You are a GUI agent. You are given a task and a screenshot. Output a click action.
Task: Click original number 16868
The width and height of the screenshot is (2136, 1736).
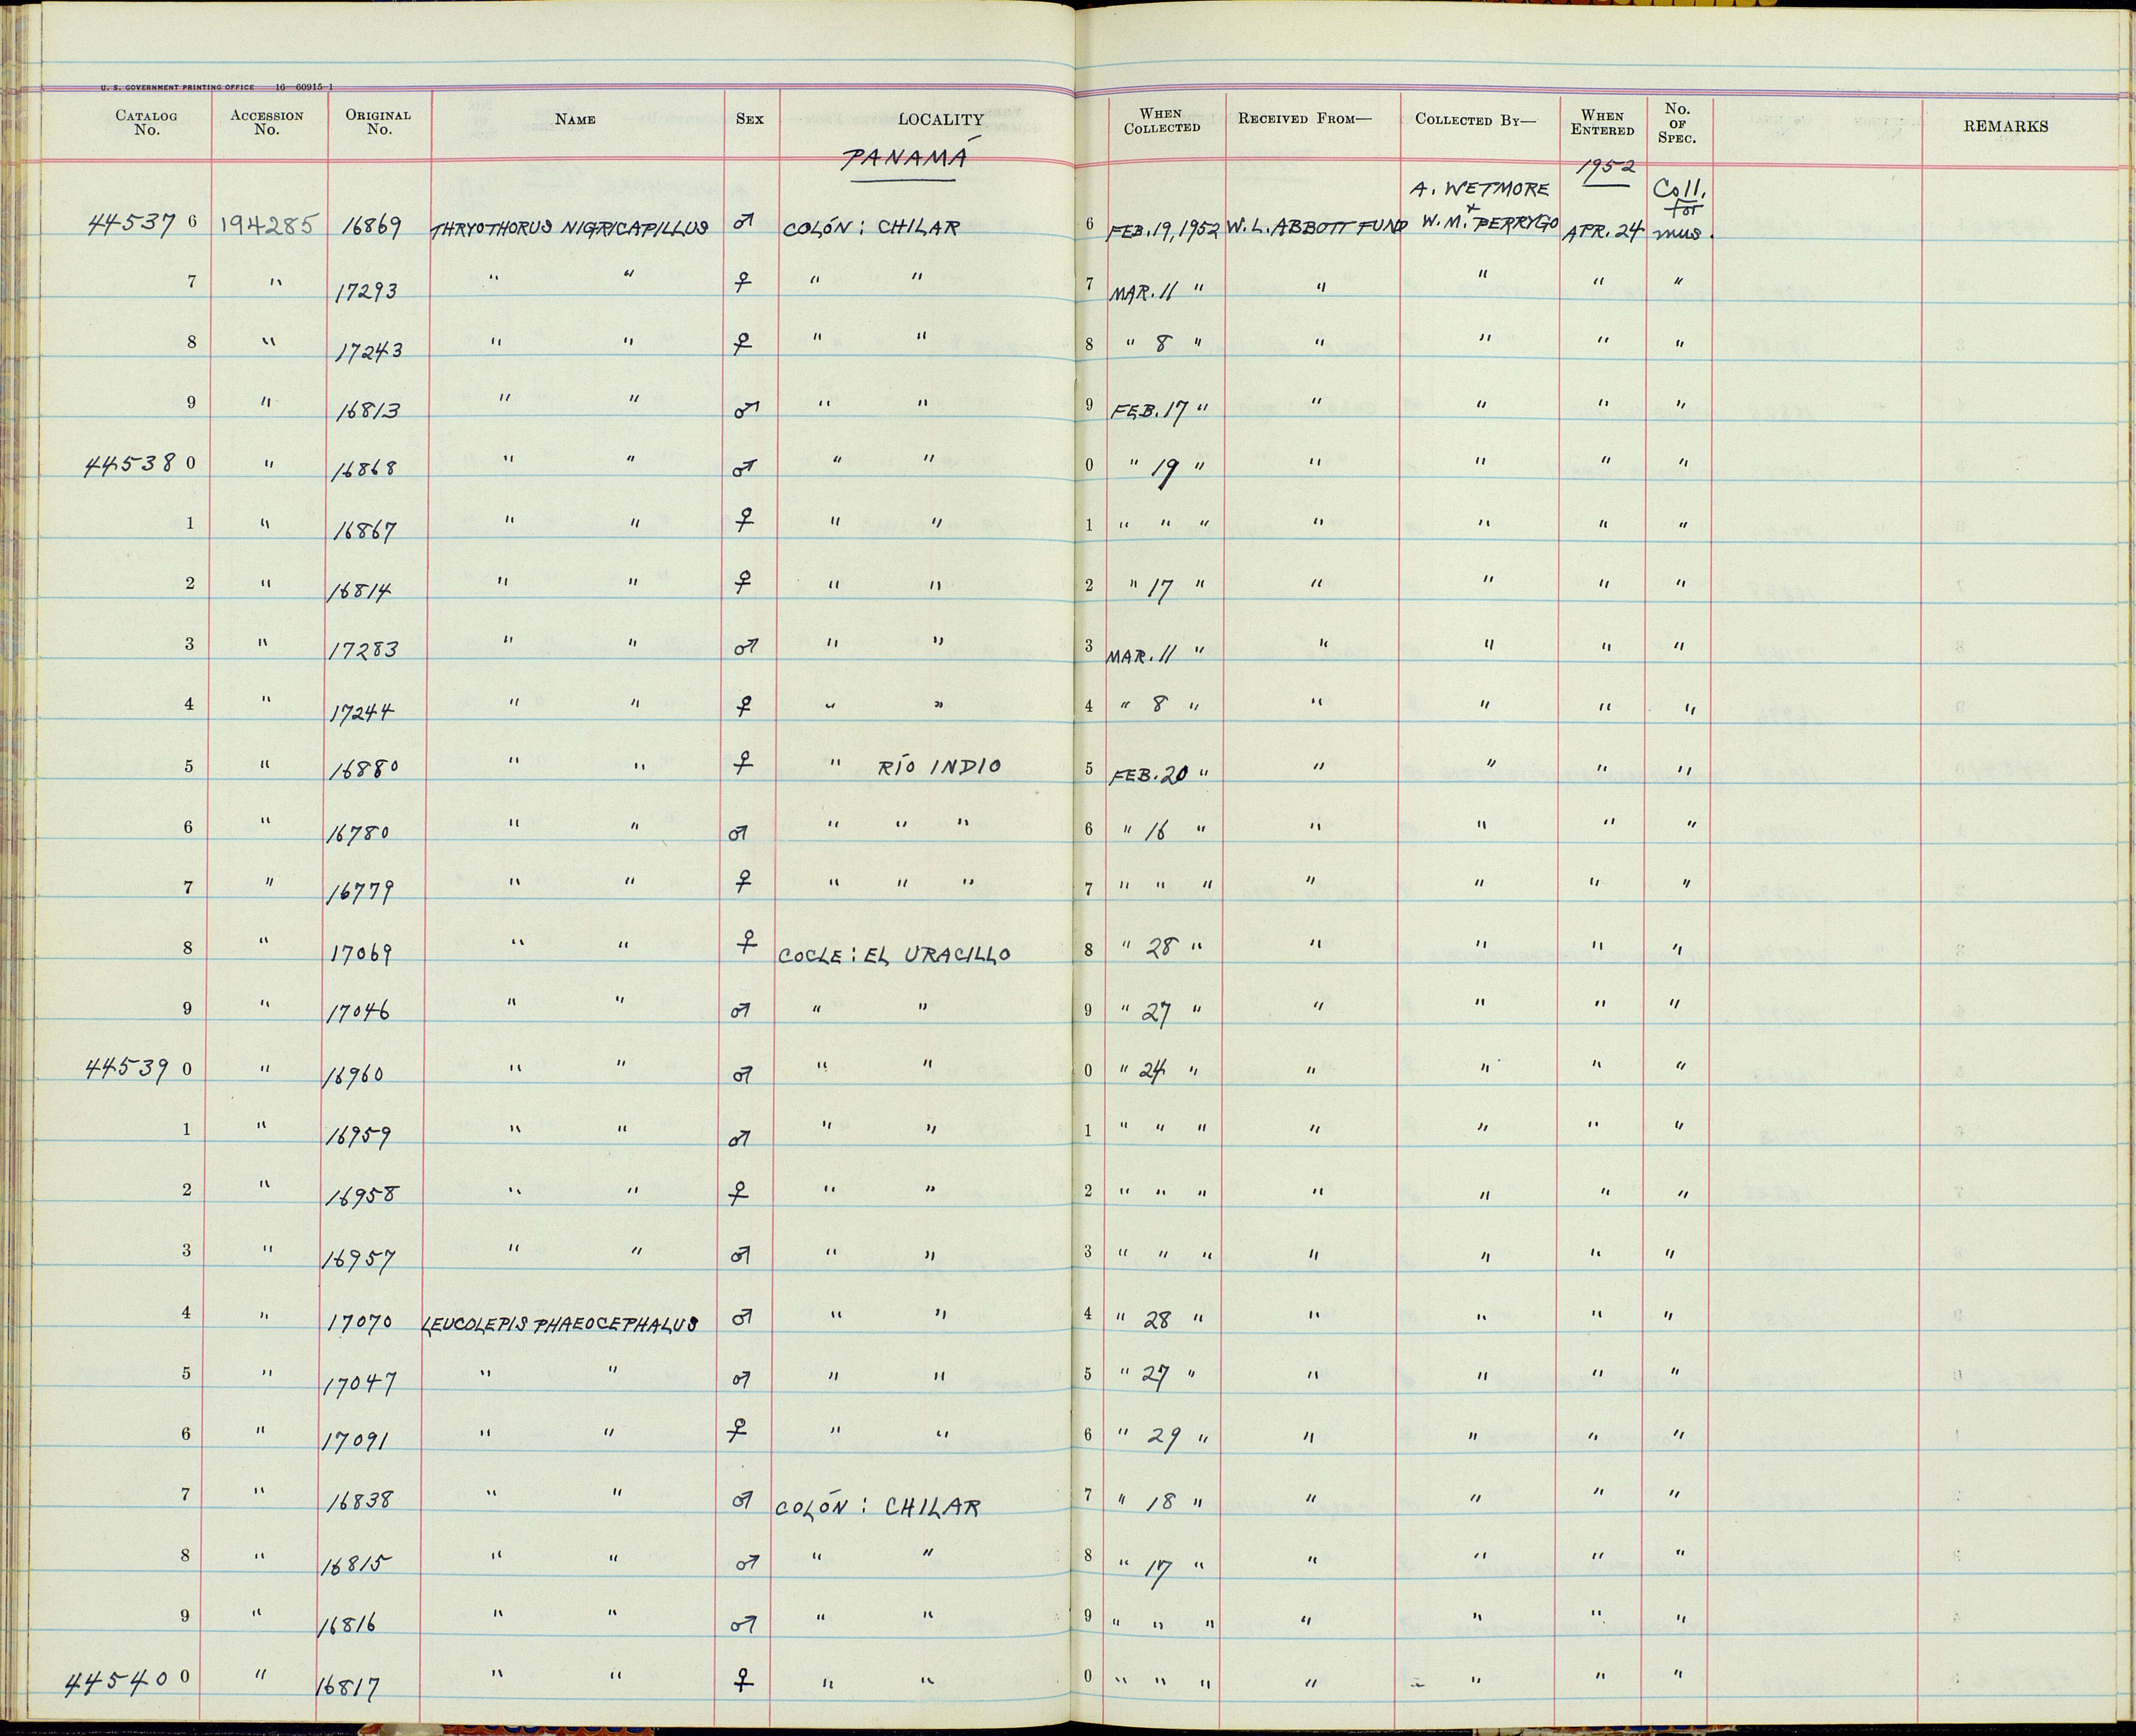pos(364,469)
